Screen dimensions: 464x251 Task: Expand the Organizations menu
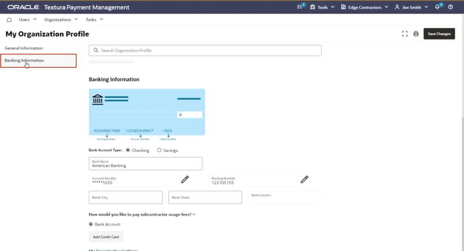coord(61,20)
